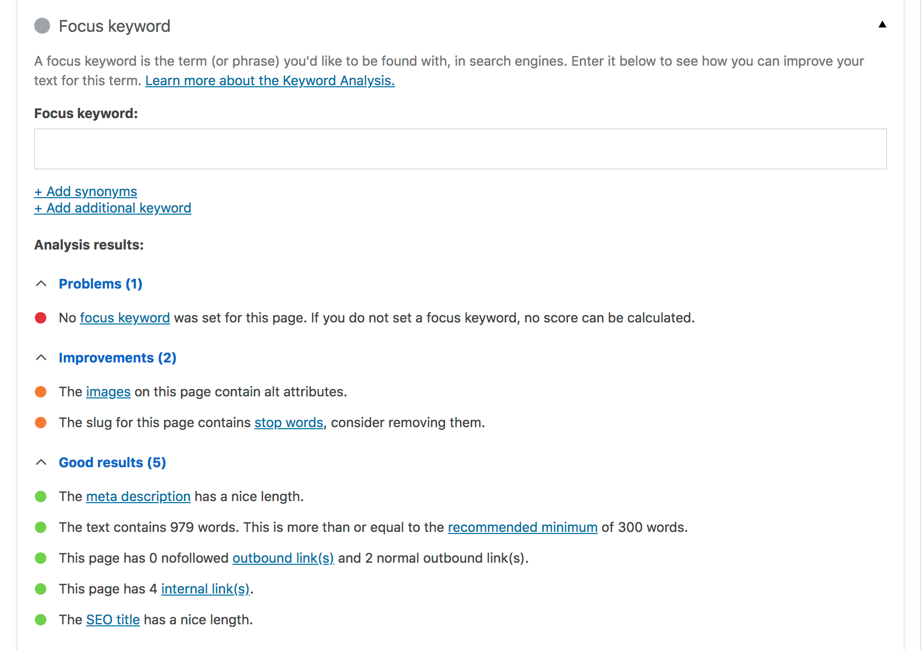Click Add additional keyword link
The width and height of the screenshot is (921, 650).
click(x=113, y=208)
